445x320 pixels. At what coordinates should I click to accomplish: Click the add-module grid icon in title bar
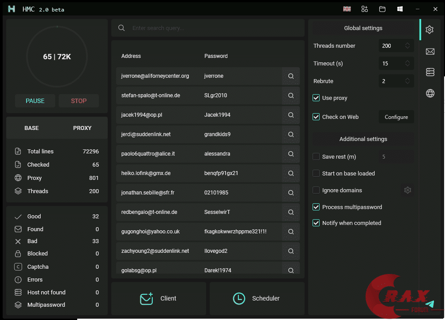click(365, 9)
